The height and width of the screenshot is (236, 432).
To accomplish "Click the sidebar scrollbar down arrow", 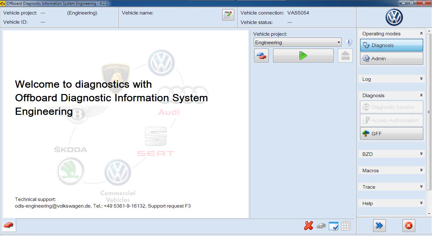I will [x=429, y=214].
